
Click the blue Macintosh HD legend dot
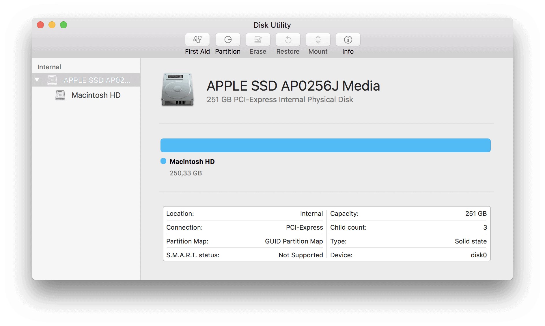tap(163, 161)
